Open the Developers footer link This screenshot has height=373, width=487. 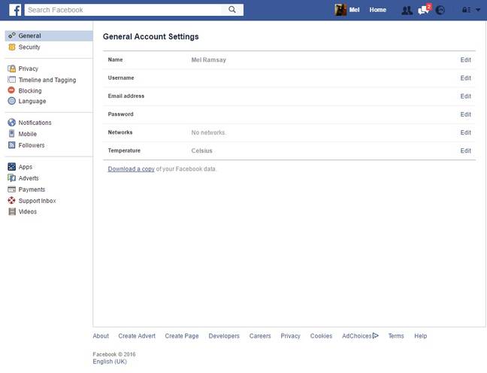(x=224, y=335)
